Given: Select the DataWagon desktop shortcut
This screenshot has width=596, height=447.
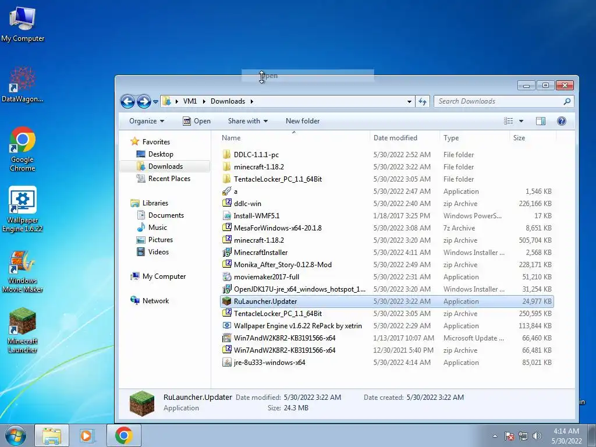Looking at the screenshot, I should click(23, 84).
